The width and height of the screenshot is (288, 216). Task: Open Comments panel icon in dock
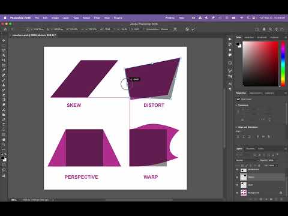tap(230, 55)
